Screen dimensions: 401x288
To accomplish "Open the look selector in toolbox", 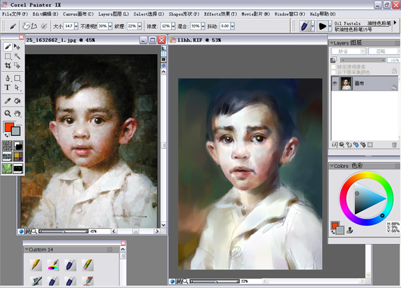I will [x=7, y=169].
